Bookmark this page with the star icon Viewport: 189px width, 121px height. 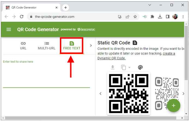(x=135, y=17)
